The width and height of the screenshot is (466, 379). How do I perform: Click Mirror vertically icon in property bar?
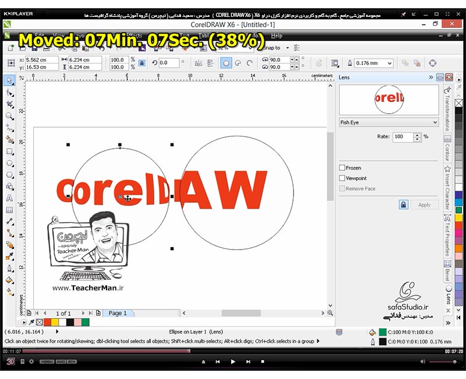pos(210,63)
